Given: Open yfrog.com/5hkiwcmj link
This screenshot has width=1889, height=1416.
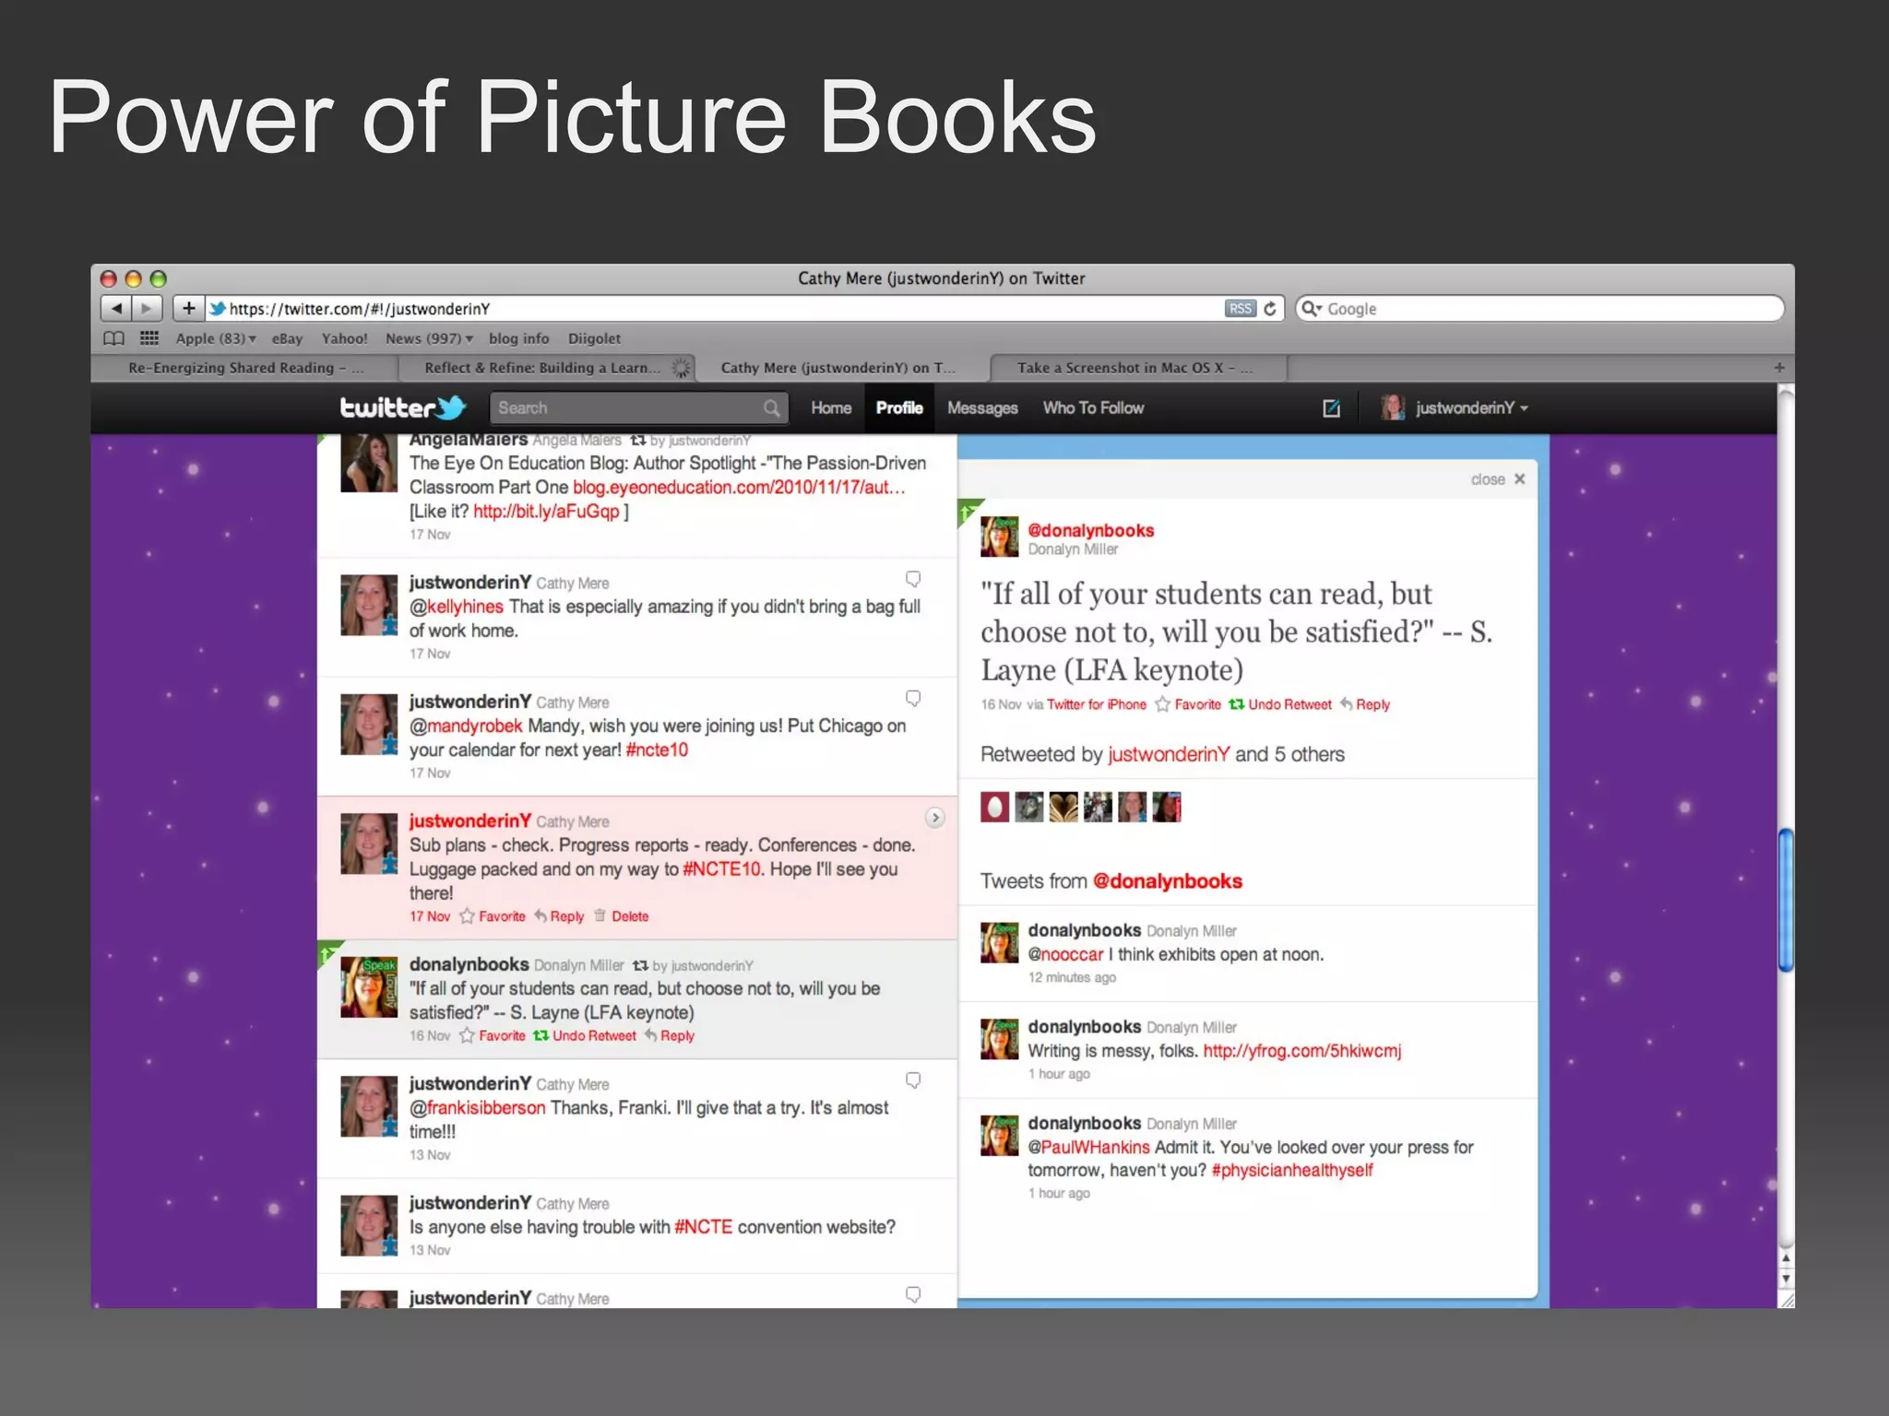Looking at the screenshot, I should 1302,1051.
